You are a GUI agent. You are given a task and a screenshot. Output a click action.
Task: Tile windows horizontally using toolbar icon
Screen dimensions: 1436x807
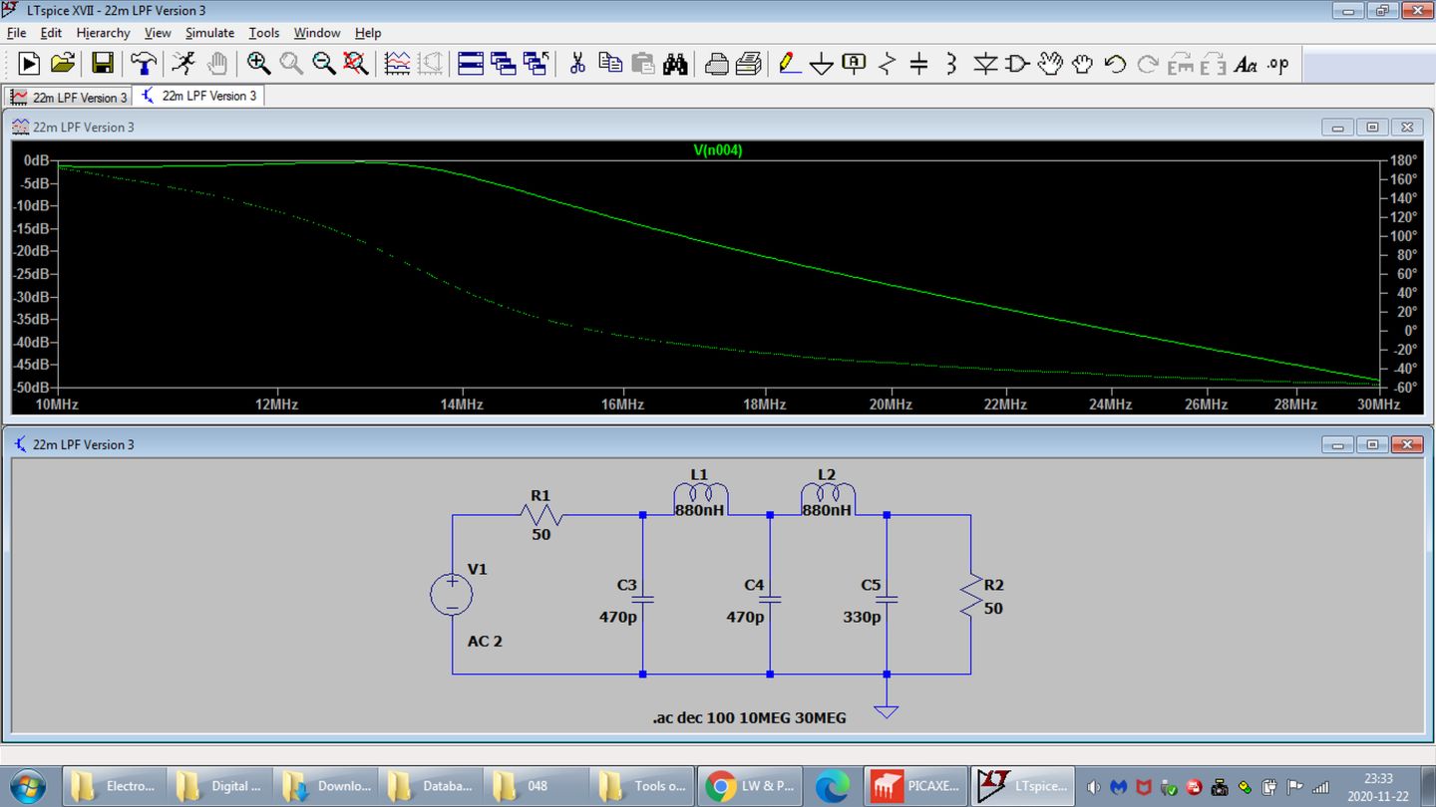coord(471,64)
